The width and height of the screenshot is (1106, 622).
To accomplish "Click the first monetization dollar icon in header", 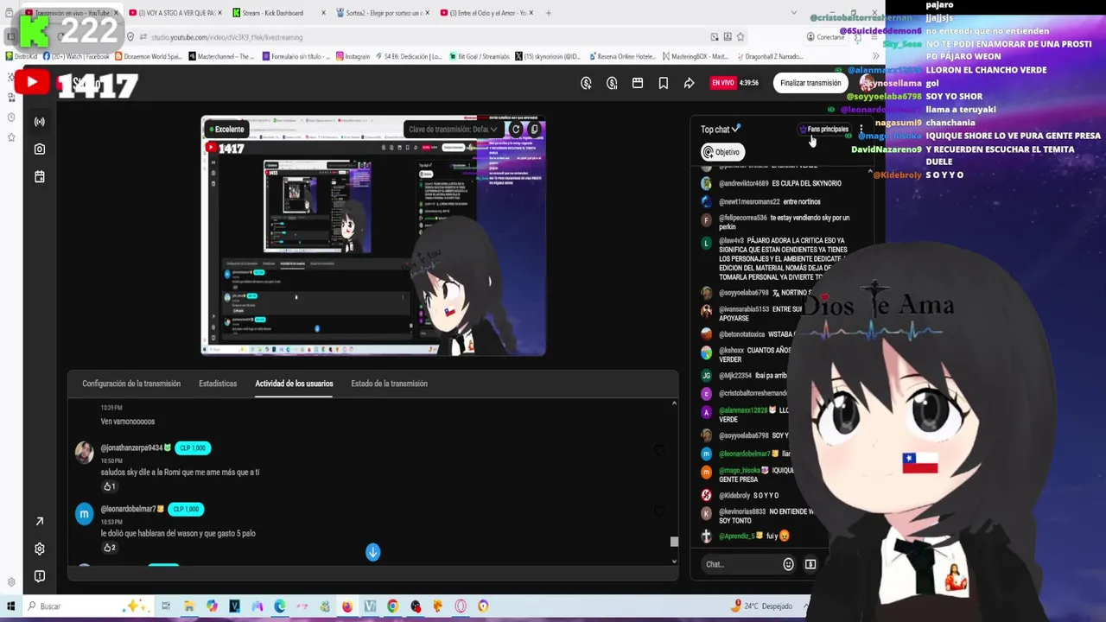I will [x=586, y=83].
